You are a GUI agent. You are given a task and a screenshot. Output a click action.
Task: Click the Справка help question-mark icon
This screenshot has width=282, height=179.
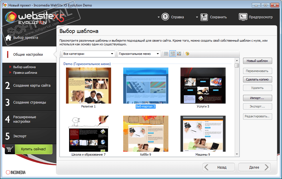(x=165, y=17)
